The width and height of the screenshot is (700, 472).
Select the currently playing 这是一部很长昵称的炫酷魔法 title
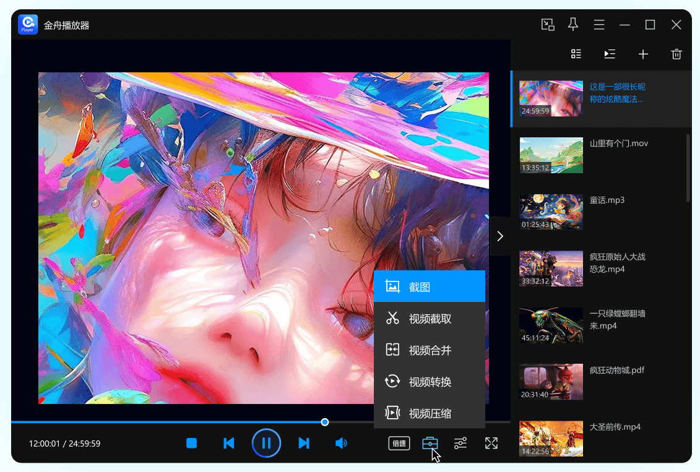click(618, 93)
